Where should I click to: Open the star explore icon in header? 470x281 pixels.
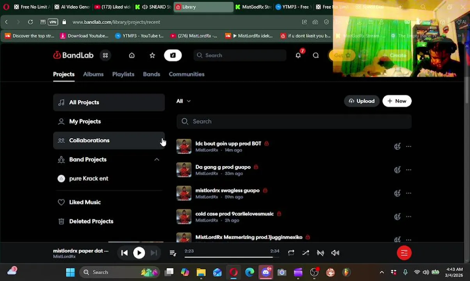tap(152, 55)
